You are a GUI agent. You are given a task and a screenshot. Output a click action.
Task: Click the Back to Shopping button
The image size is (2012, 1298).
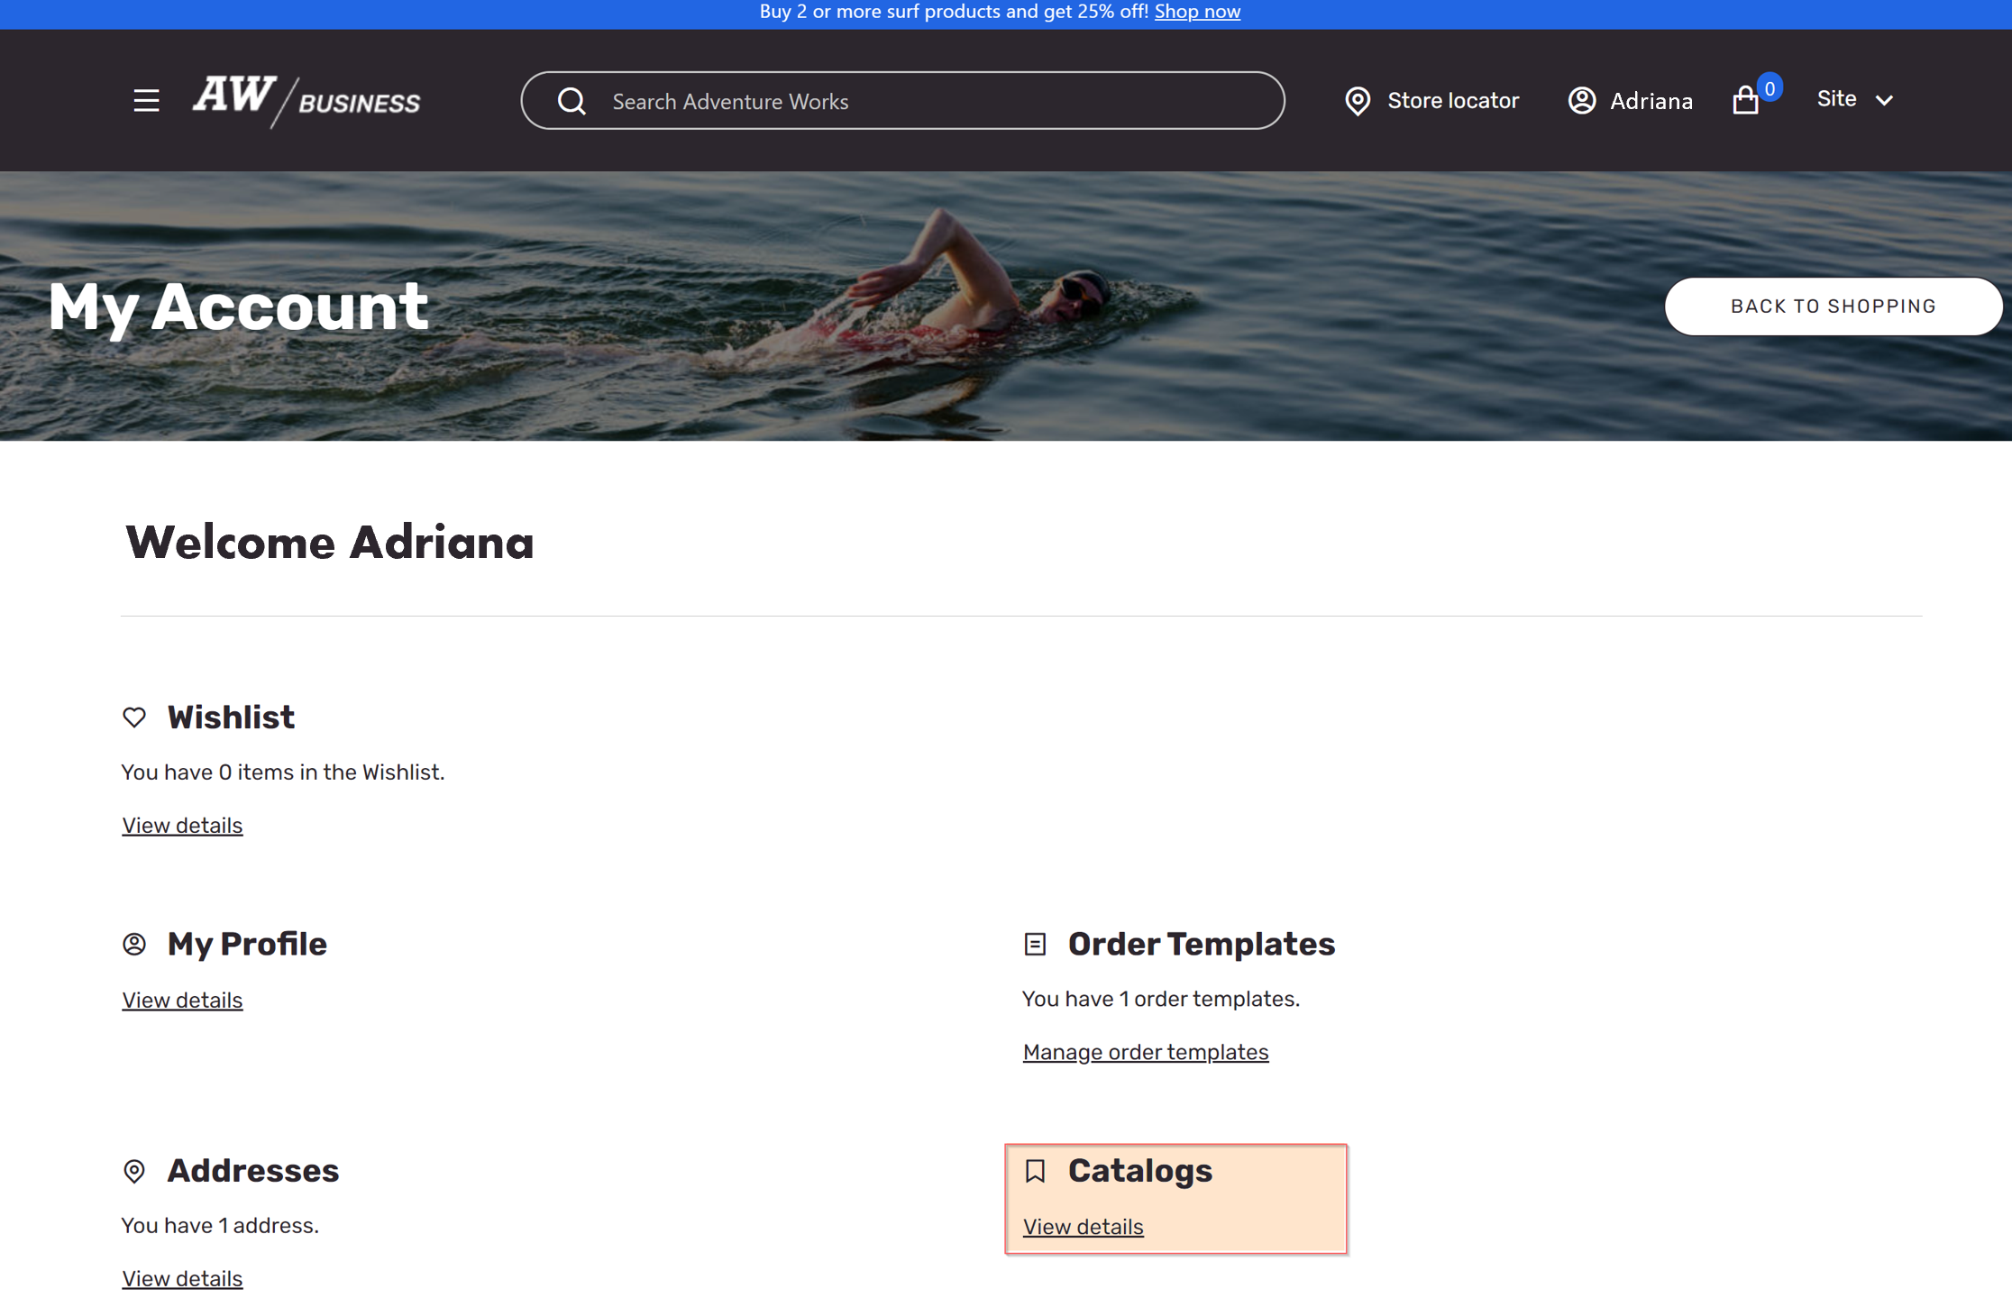[1834, 305]
